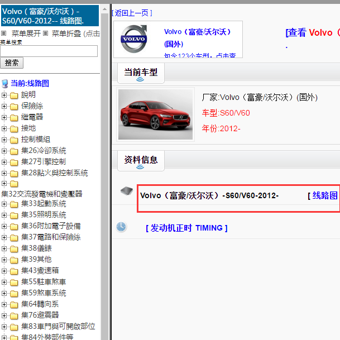The width and height of the screenshot is (340, 340).
Task: Click the left panel scrollbar up arrow
Action: (104, 9)
